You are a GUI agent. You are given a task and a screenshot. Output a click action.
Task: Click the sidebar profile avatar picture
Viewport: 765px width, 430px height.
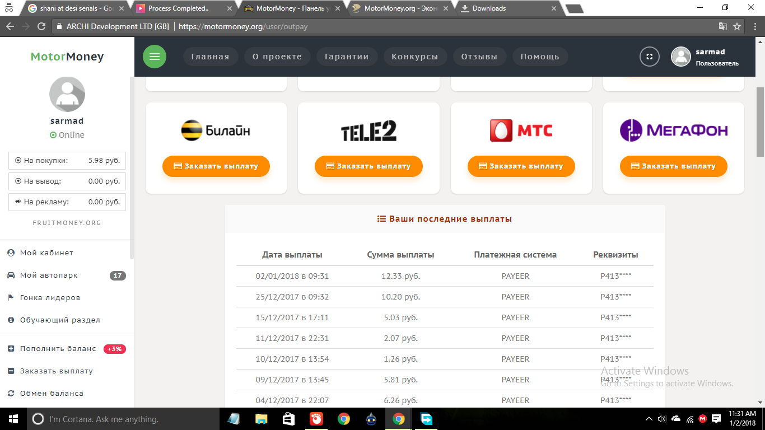coord(67,94)
